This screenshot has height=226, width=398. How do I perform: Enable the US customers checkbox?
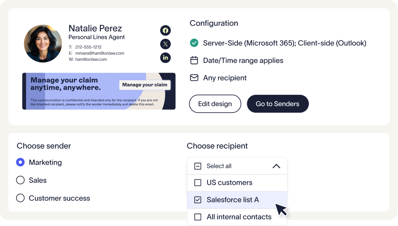click(198, 183)
